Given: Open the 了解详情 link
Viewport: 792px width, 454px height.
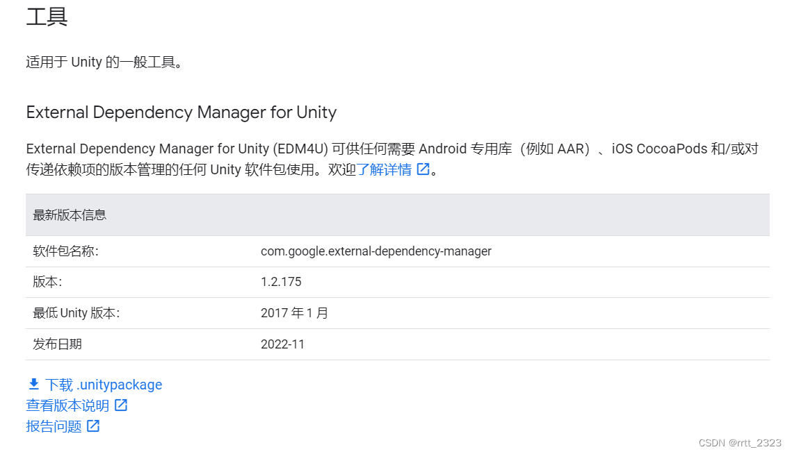Looking at the screenshot, I should [384, 169].
